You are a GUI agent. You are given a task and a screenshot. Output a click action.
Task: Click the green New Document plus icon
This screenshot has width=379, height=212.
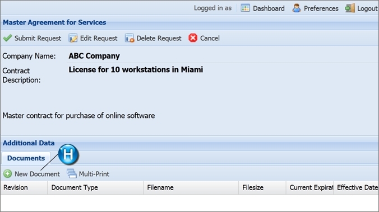point(7,173)
